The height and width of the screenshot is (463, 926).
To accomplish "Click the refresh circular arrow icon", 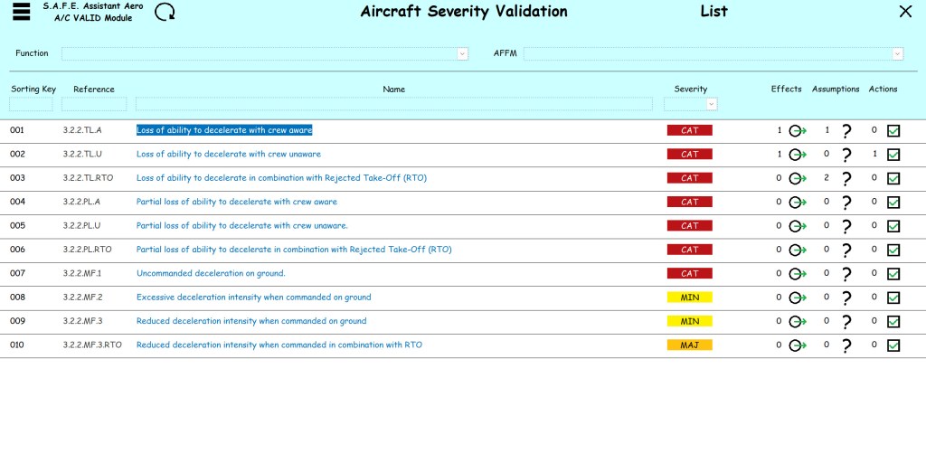I will [165, 12].
